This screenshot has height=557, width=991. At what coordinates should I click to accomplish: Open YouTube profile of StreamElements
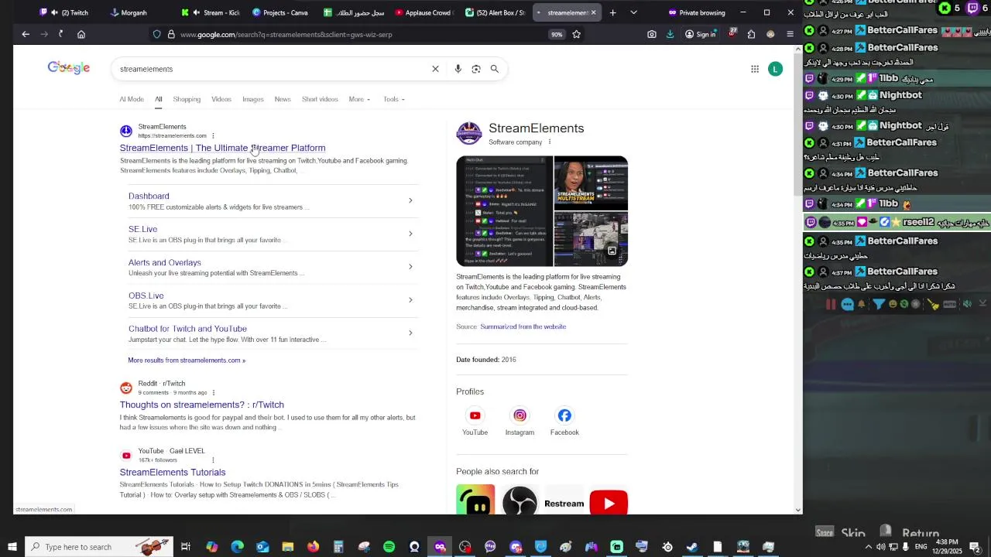pyautogui.click(x=475, y=422)
